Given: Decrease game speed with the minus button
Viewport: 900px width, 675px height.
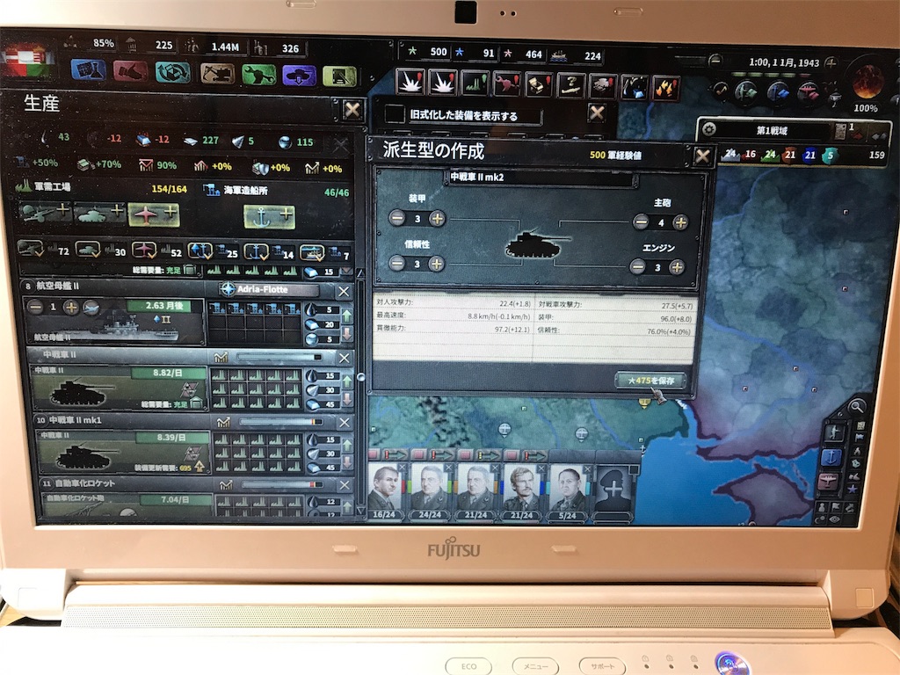Looking at the screenshot, I should (715, 60).
